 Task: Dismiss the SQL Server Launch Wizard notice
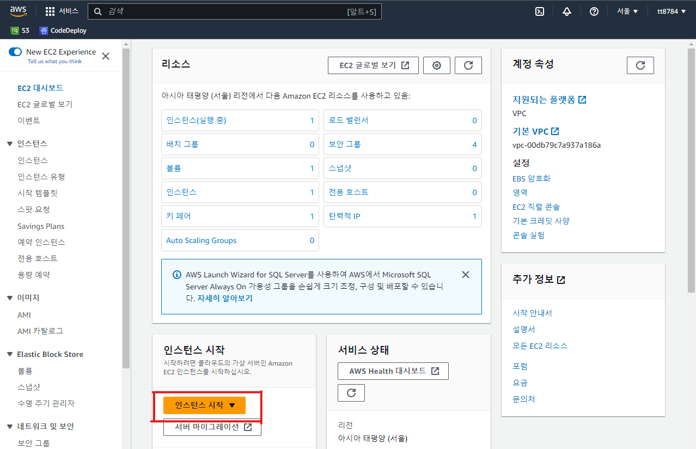[466, 275]
